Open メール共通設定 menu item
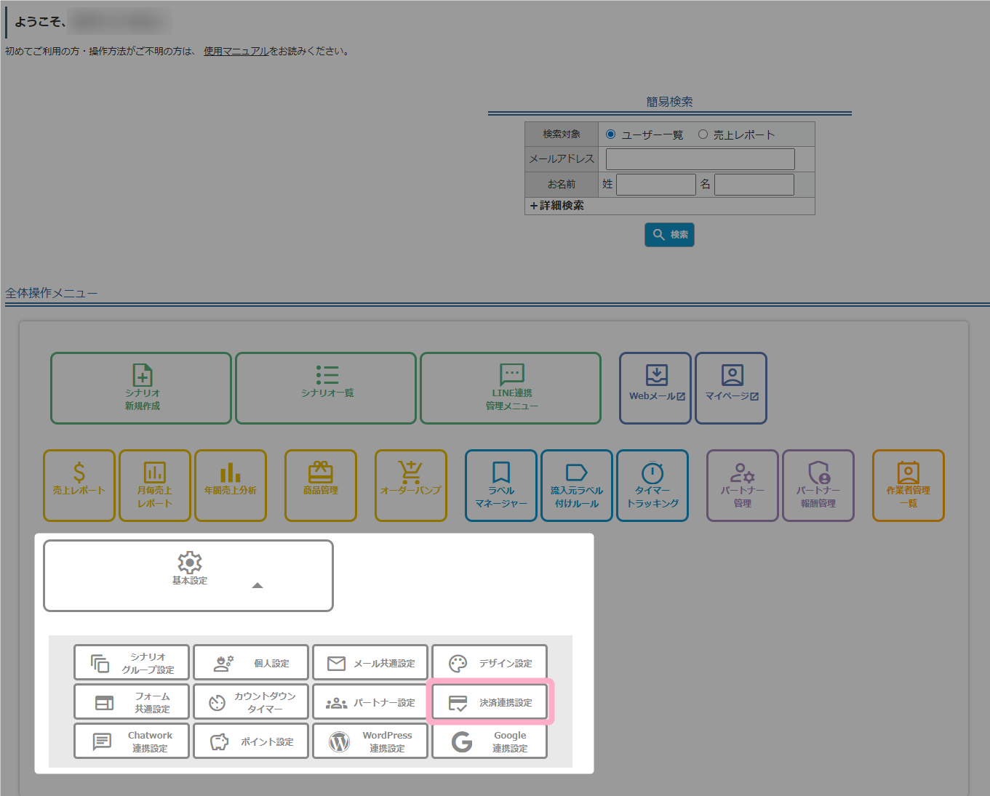The image size is (990, 796). point(370,663)
